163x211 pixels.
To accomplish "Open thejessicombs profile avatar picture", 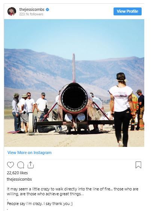I will [x=12, y=12].
